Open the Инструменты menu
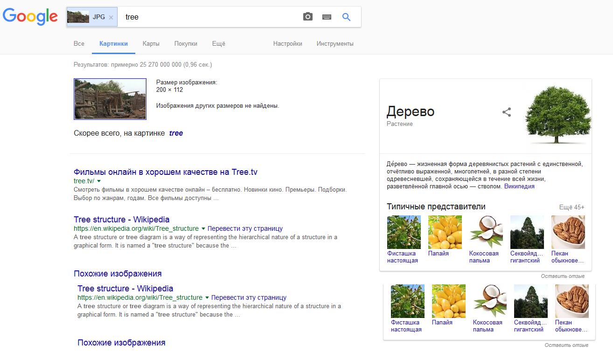 [x=335, y=43]
